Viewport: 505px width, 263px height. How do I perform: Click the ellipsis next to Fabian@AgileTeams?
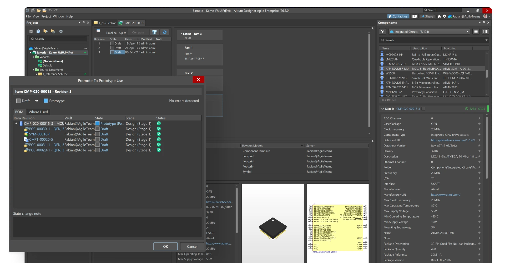coord(85,48)
